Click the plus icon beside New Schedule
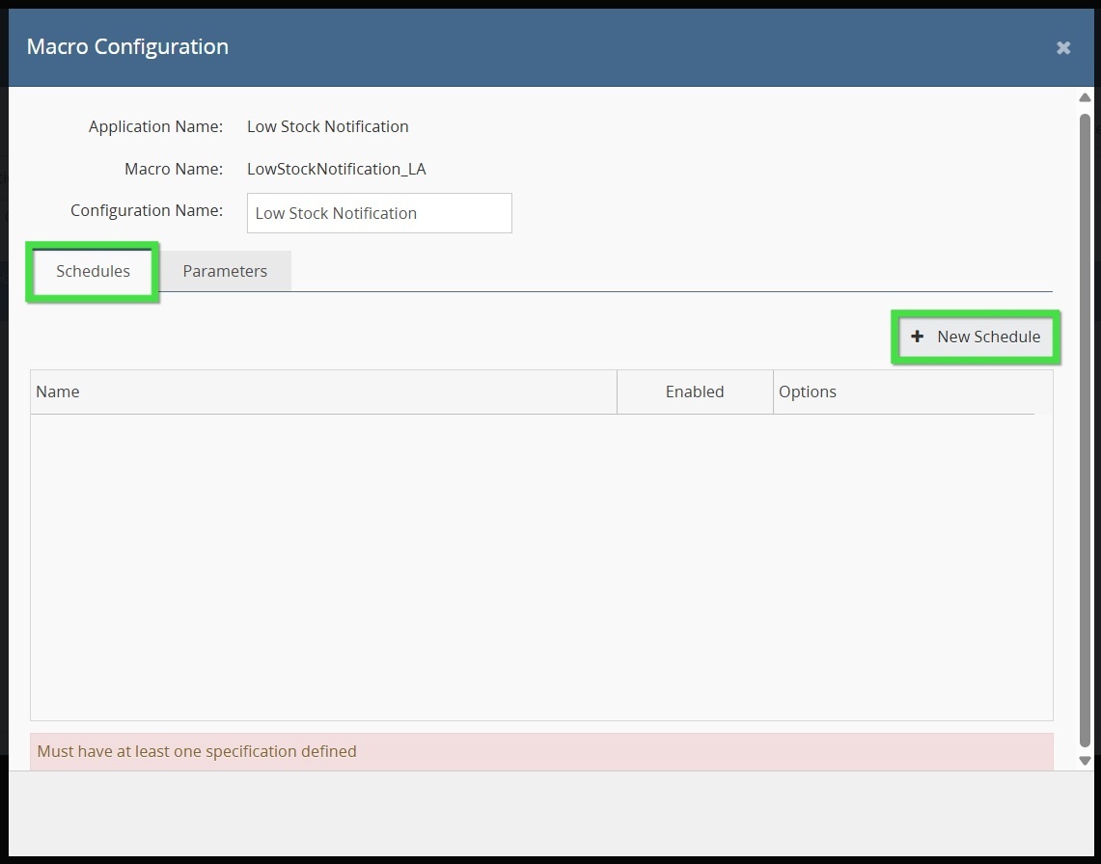 (x=917, y=337)
